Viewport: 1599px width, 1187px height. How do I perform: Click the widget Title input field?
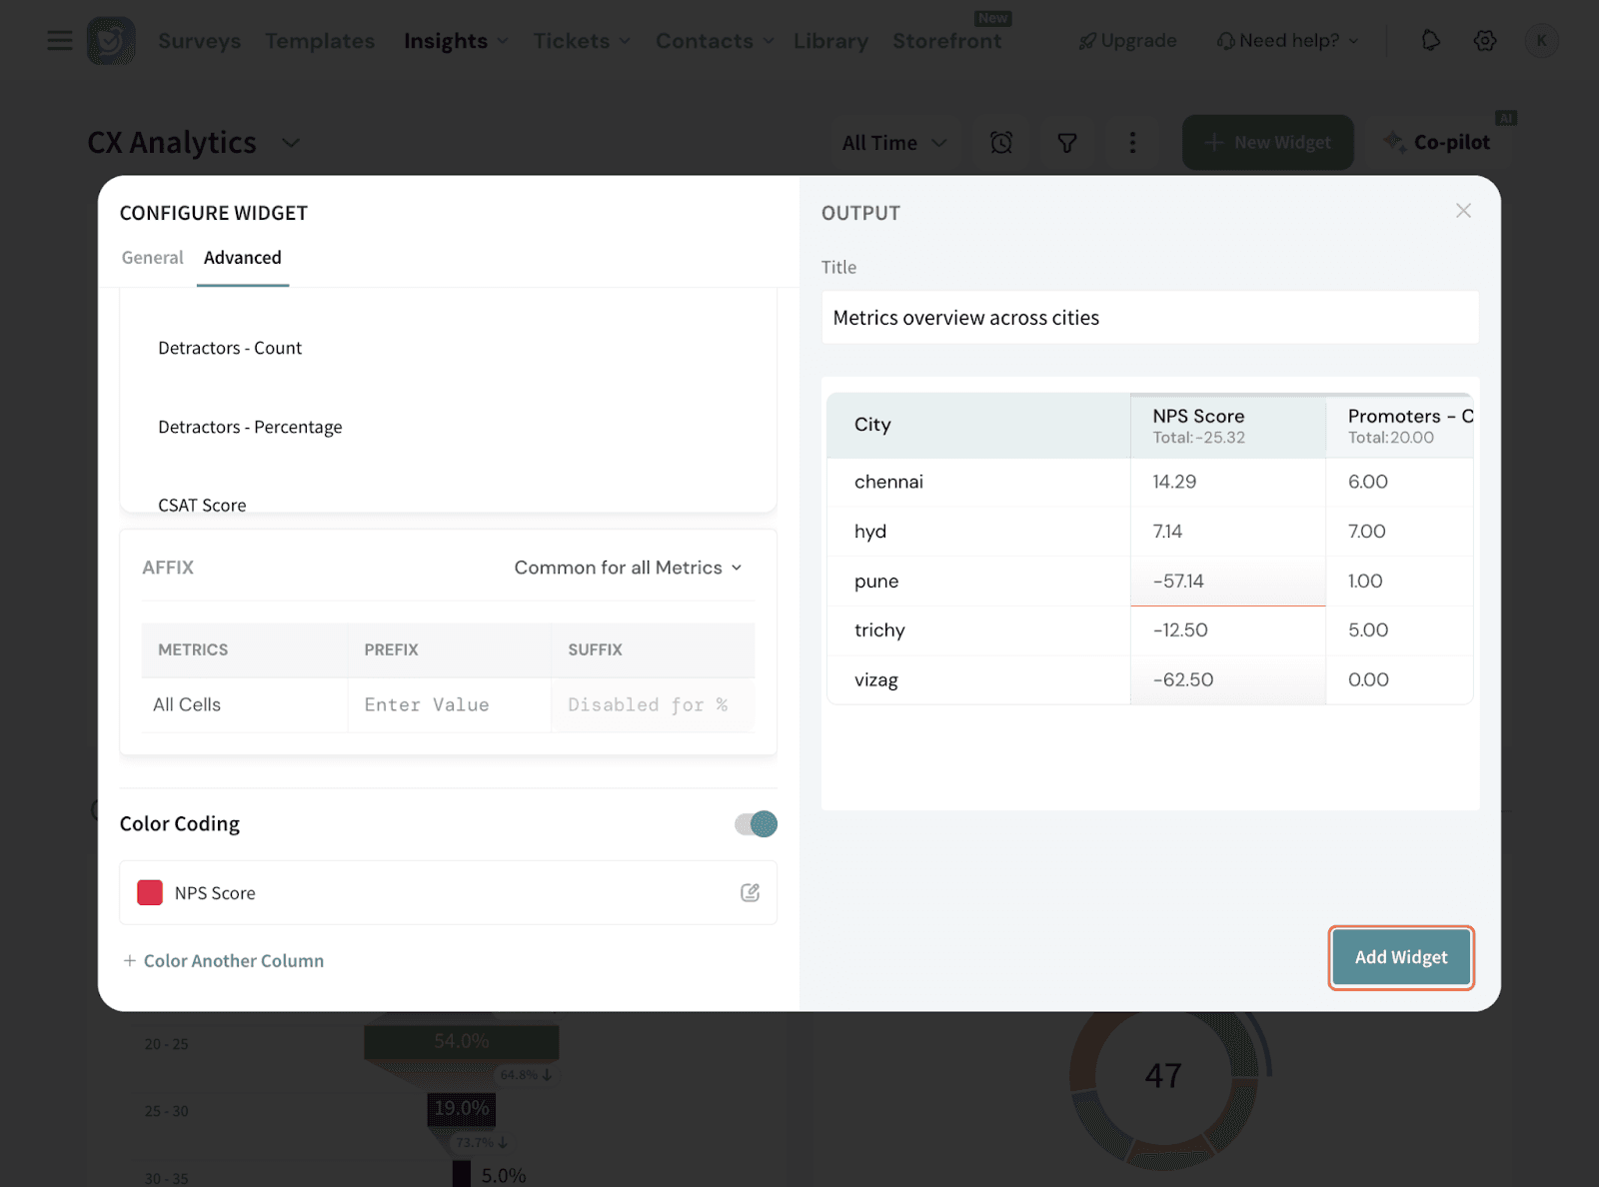tap(1149, 318)
